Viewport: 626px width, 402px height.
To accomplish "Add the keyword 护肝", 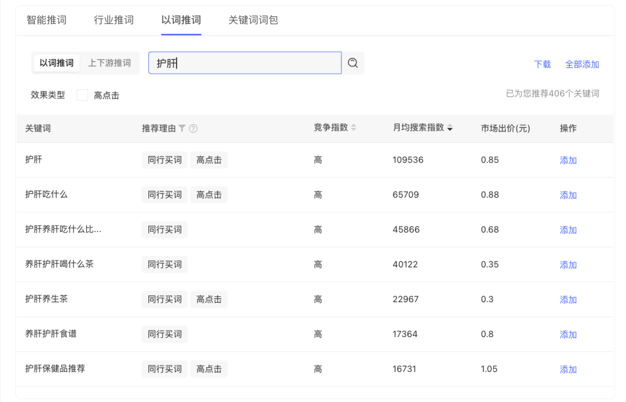I will click(568, 160).
